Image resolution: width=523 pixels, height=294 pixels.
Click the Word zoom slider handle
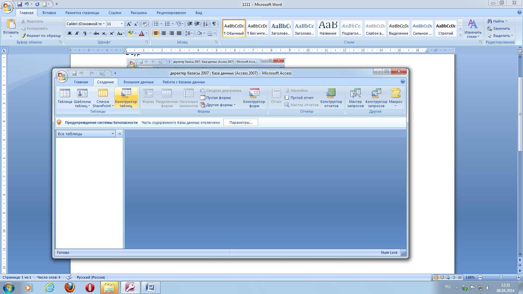point(501,277)
